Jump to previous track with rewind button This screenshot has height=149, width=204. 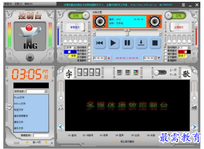click(100, 43)
